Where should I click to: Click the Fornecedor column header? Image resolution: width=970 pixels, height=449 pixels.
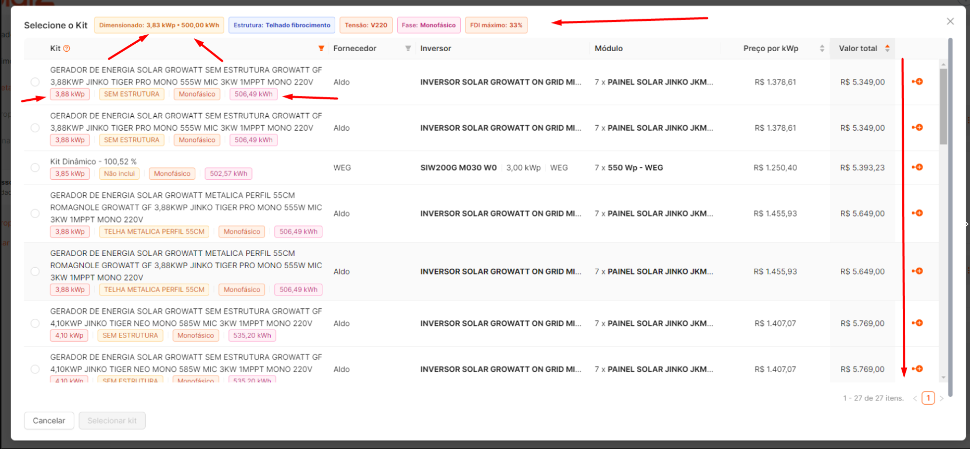point(355,49)
